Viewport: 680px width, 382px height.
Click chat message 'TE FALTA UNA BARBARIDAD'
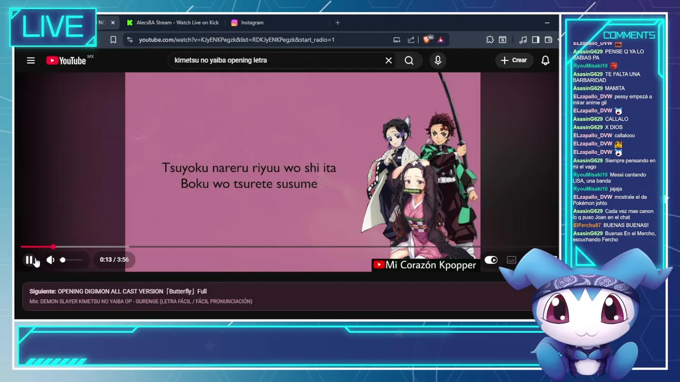click(607, 77)
